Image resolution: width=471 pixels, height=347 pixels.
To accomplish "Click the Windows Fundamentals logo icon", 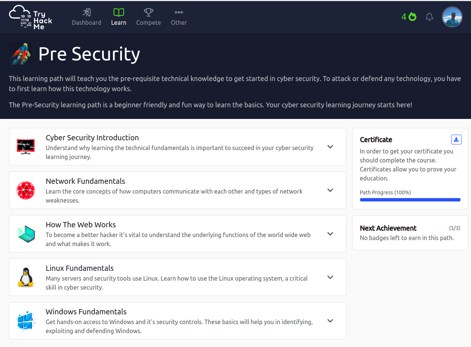I will (x=26, y=321).
